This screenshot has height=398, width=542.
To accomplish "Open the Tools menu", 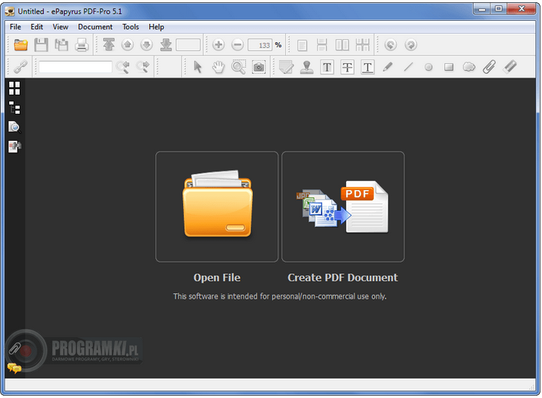I will click(131, 27).
